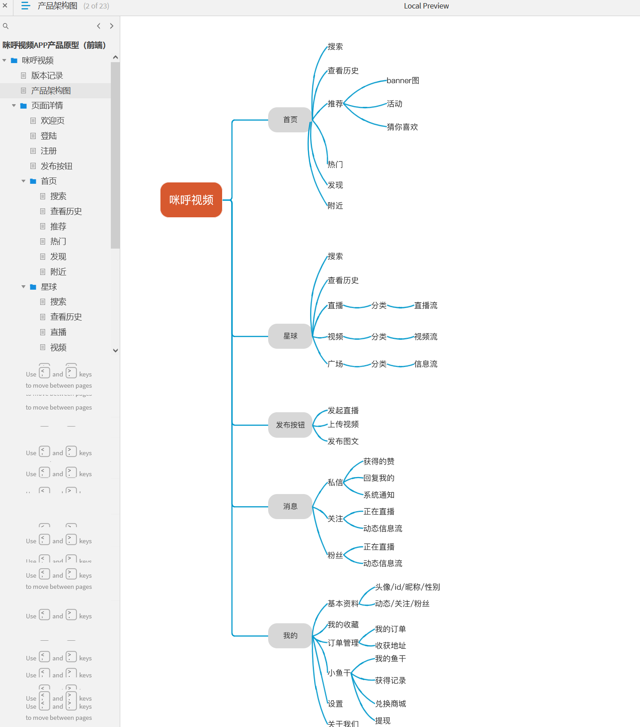
Task: Open 搜索 page under 星球 folder
Action: click(58, 302)
